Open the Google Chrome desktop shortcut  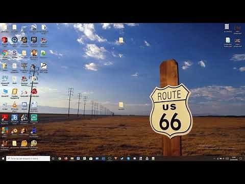tap(5, 54)
